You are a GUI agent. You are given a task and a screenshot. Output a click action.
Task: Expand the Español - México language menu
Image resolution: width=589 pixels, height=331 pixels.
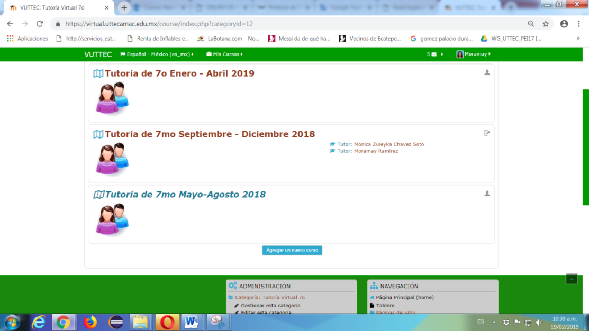coord(157,54)
